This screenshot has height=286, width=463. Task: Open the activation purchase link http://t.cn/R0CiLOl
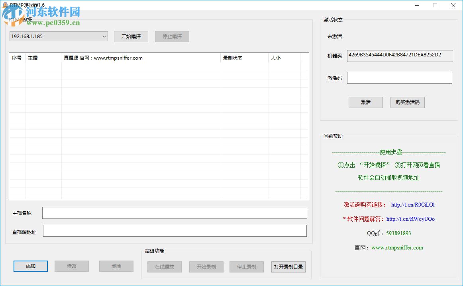click(413, 205)
